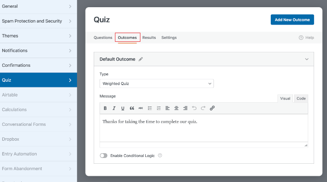Open Form Abandonment settings section

click(x=38, y=169)
